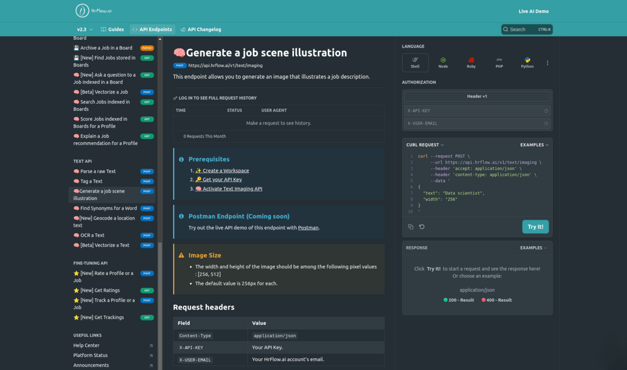Select the Python language icon
Image resolution: width=627 pixels, height=370 pixels.
[x=527, y=62]
